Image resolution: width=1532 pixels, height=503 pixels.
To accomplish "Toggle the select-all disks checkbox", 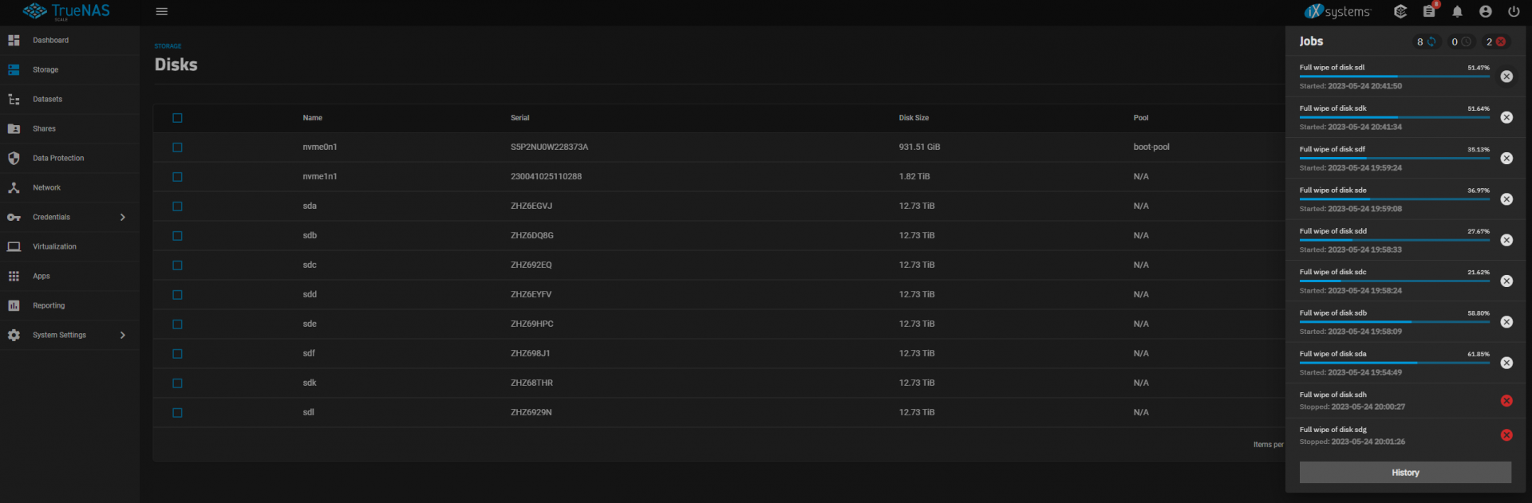I will pos(177,118).
